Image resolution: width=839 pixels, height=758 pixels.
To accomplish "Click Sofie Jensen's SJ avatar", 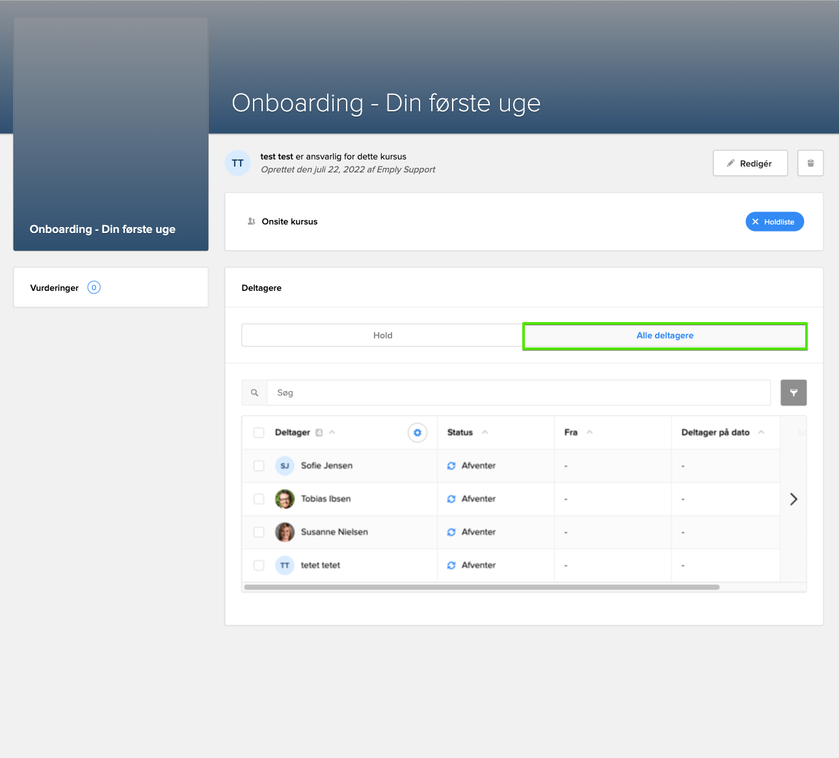I will [285, 466].
